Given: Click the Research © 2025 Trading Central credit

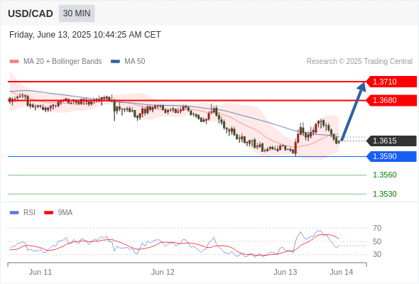Looking at the screenshot, I should click(359, 62).
